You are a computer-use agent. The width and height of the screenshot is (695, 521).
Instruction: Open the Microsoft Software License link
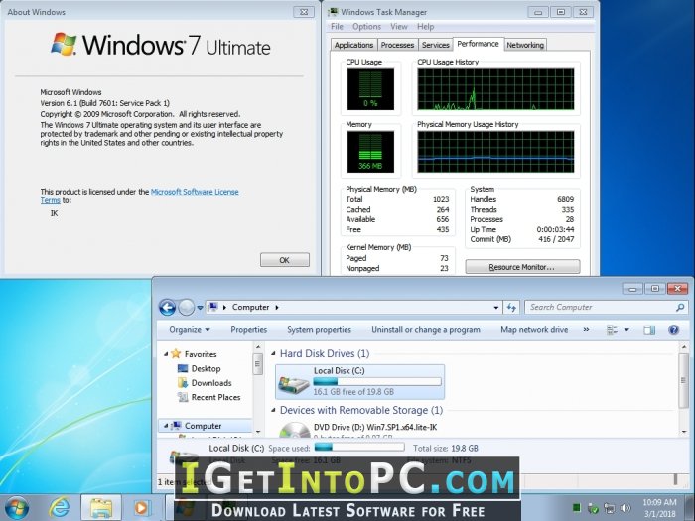(x=195, y=192)
